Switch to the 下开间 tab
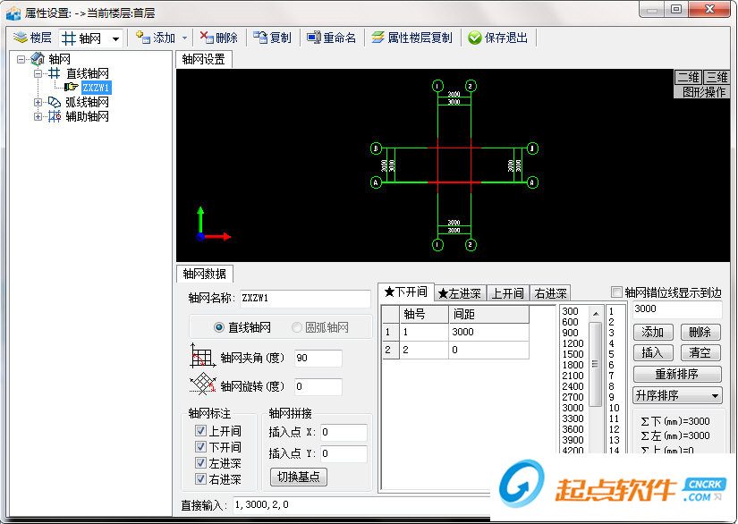This screenshot has height=524, width=738. pos(405,292)
